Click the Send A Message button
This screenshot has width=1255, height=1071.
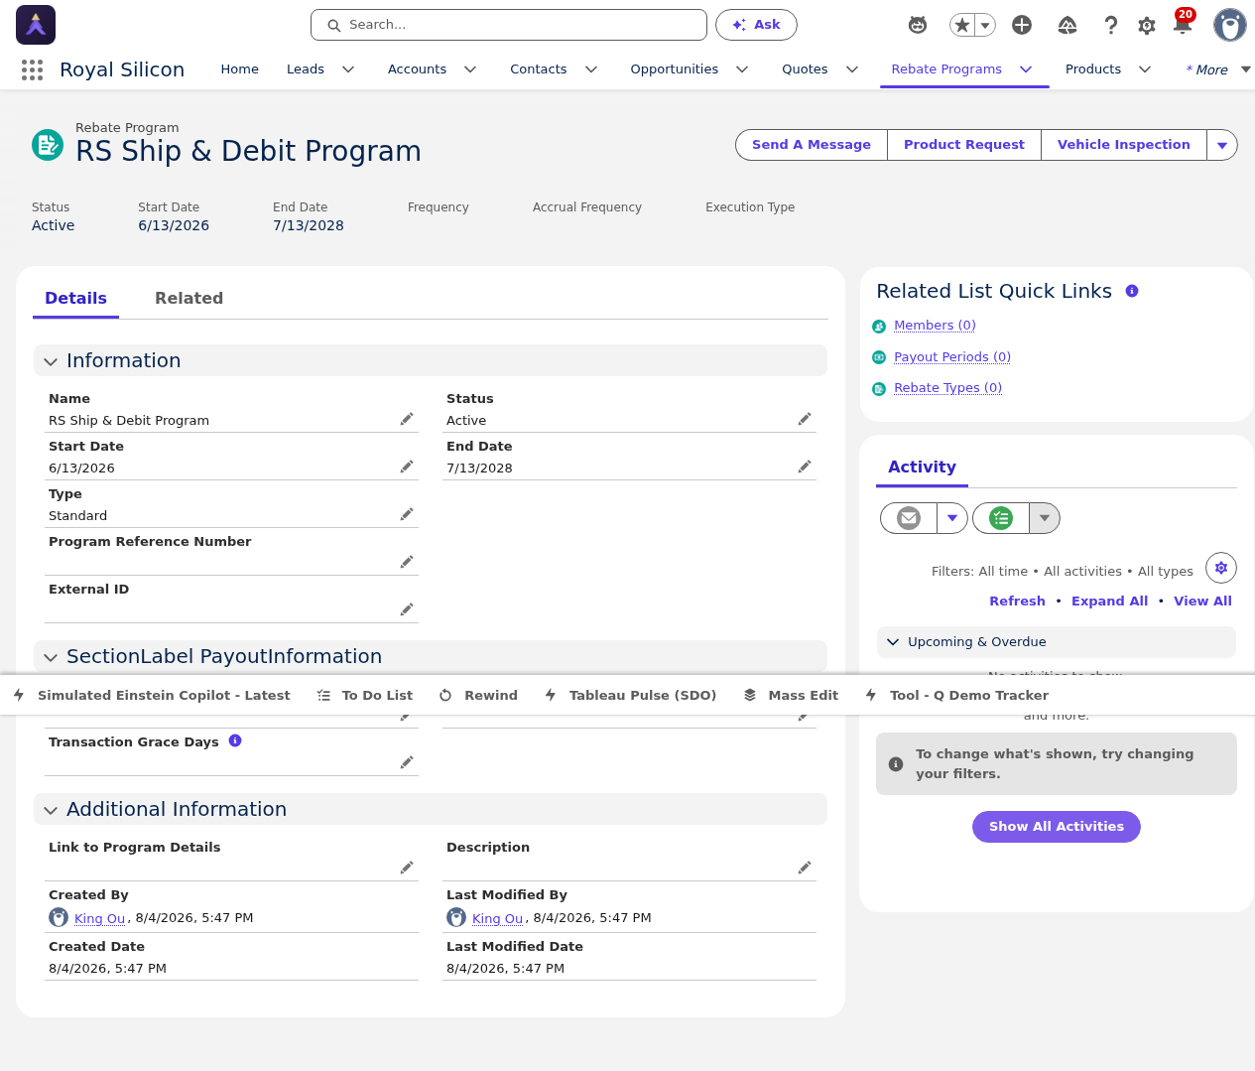coord(812,145)
